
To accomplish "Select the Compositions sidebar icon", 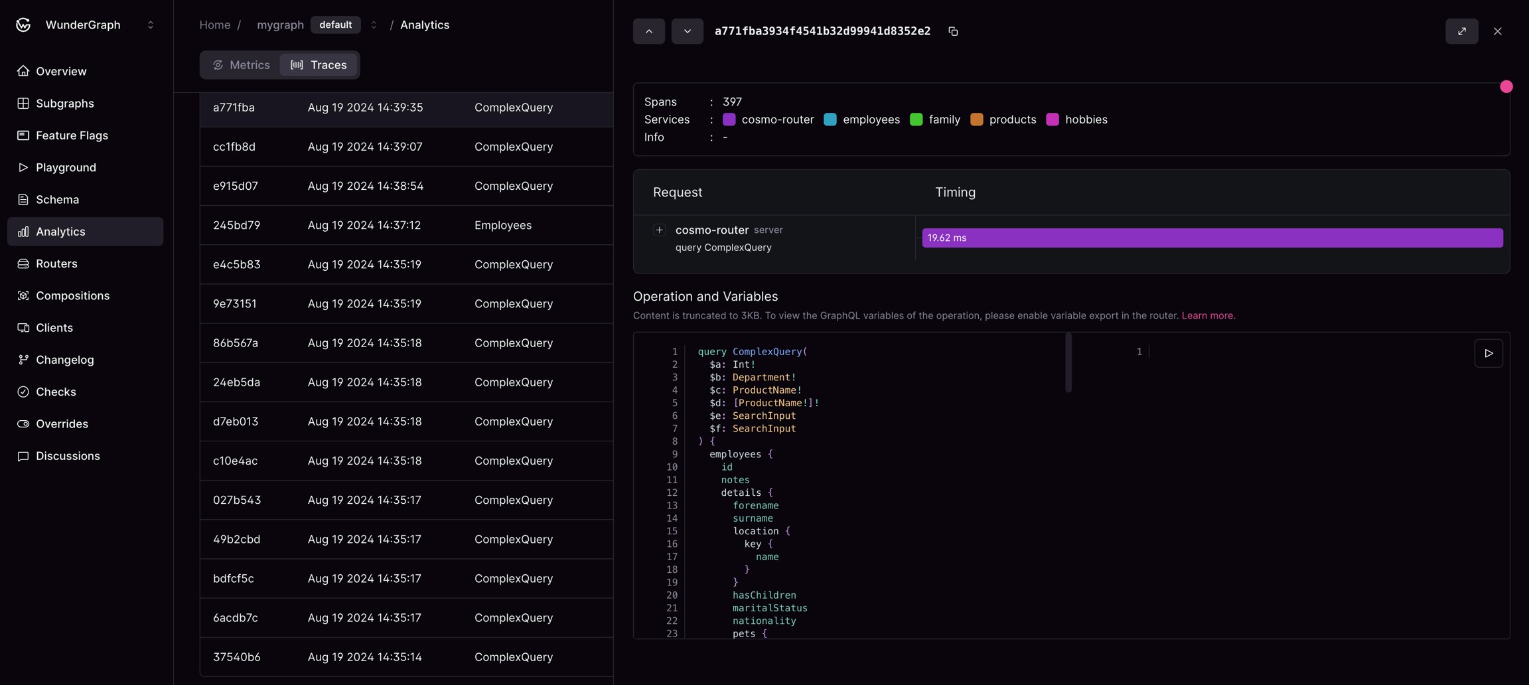I will click(x=23, y=295).
